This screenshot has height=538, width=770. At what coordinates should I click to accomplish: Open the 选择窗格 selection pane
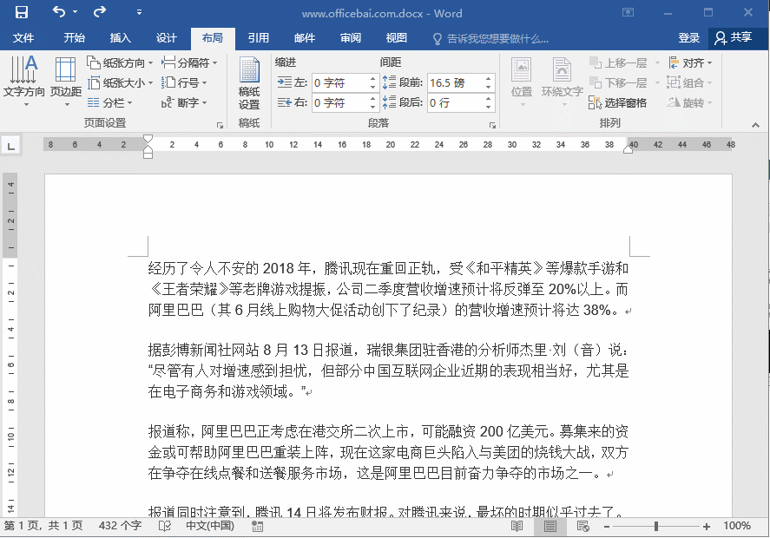tap(618, 102)
